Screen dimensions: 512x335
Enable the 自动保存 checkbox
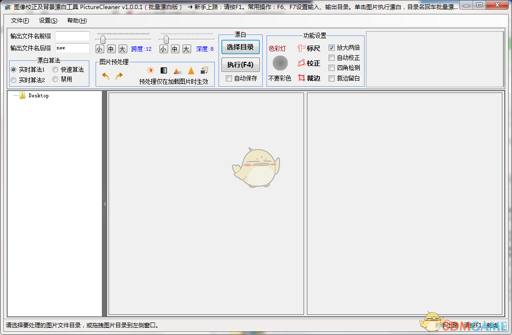tap(228, 78)
